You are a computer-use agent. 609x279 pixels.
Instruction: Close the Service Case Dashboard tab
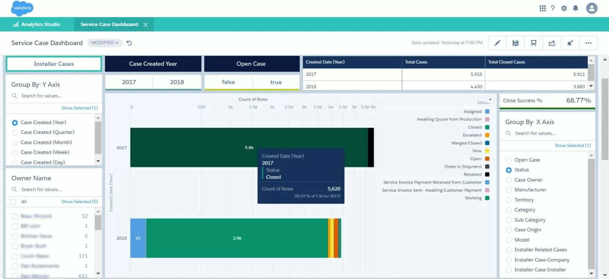pyautogui.click(x=145, y=24)
